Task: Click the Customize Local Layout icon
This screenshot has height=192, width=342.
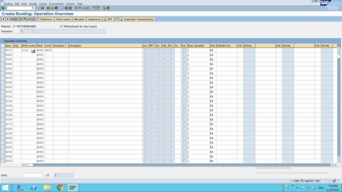Action: point(108,8)
